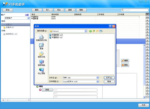Open the 设置 settings link

tap(27, 15)
